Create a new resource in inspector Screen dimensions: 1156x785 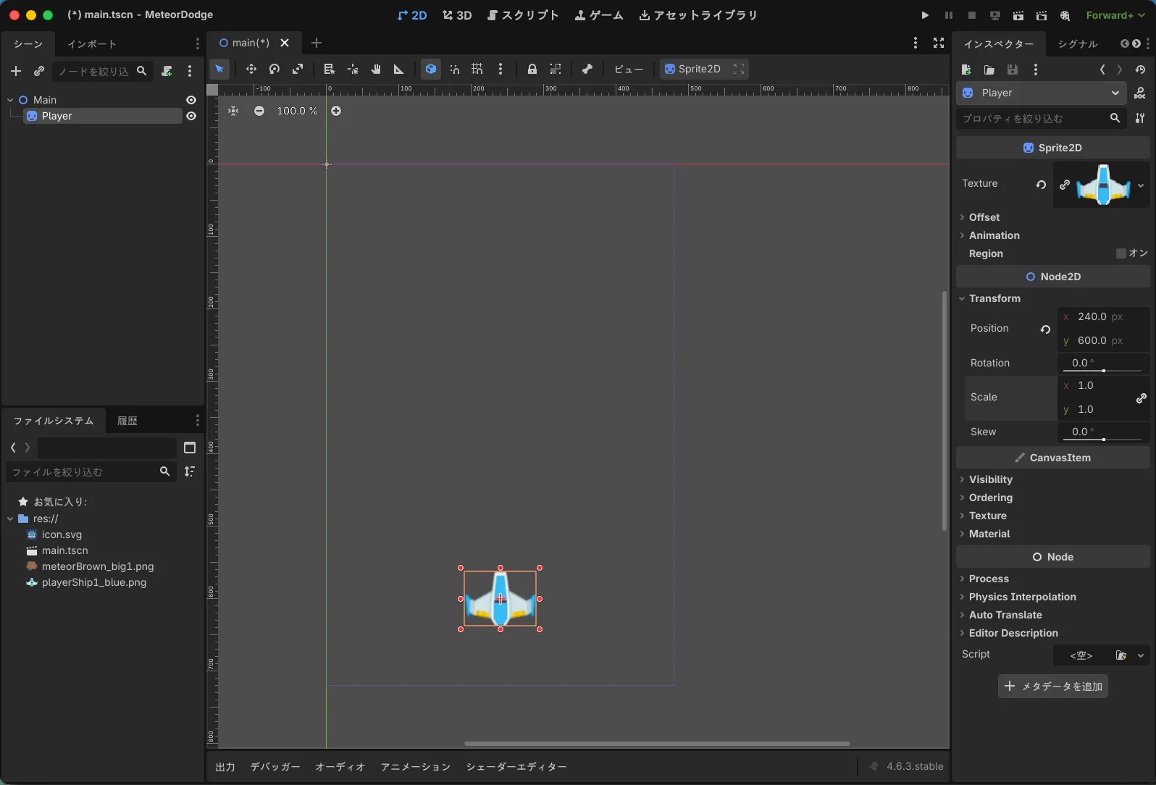966,70
